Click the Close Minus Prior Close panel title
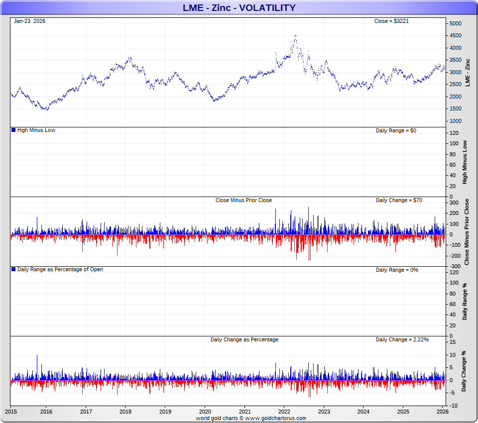This screenshot has height=423, width=478. tap(243, 200)
